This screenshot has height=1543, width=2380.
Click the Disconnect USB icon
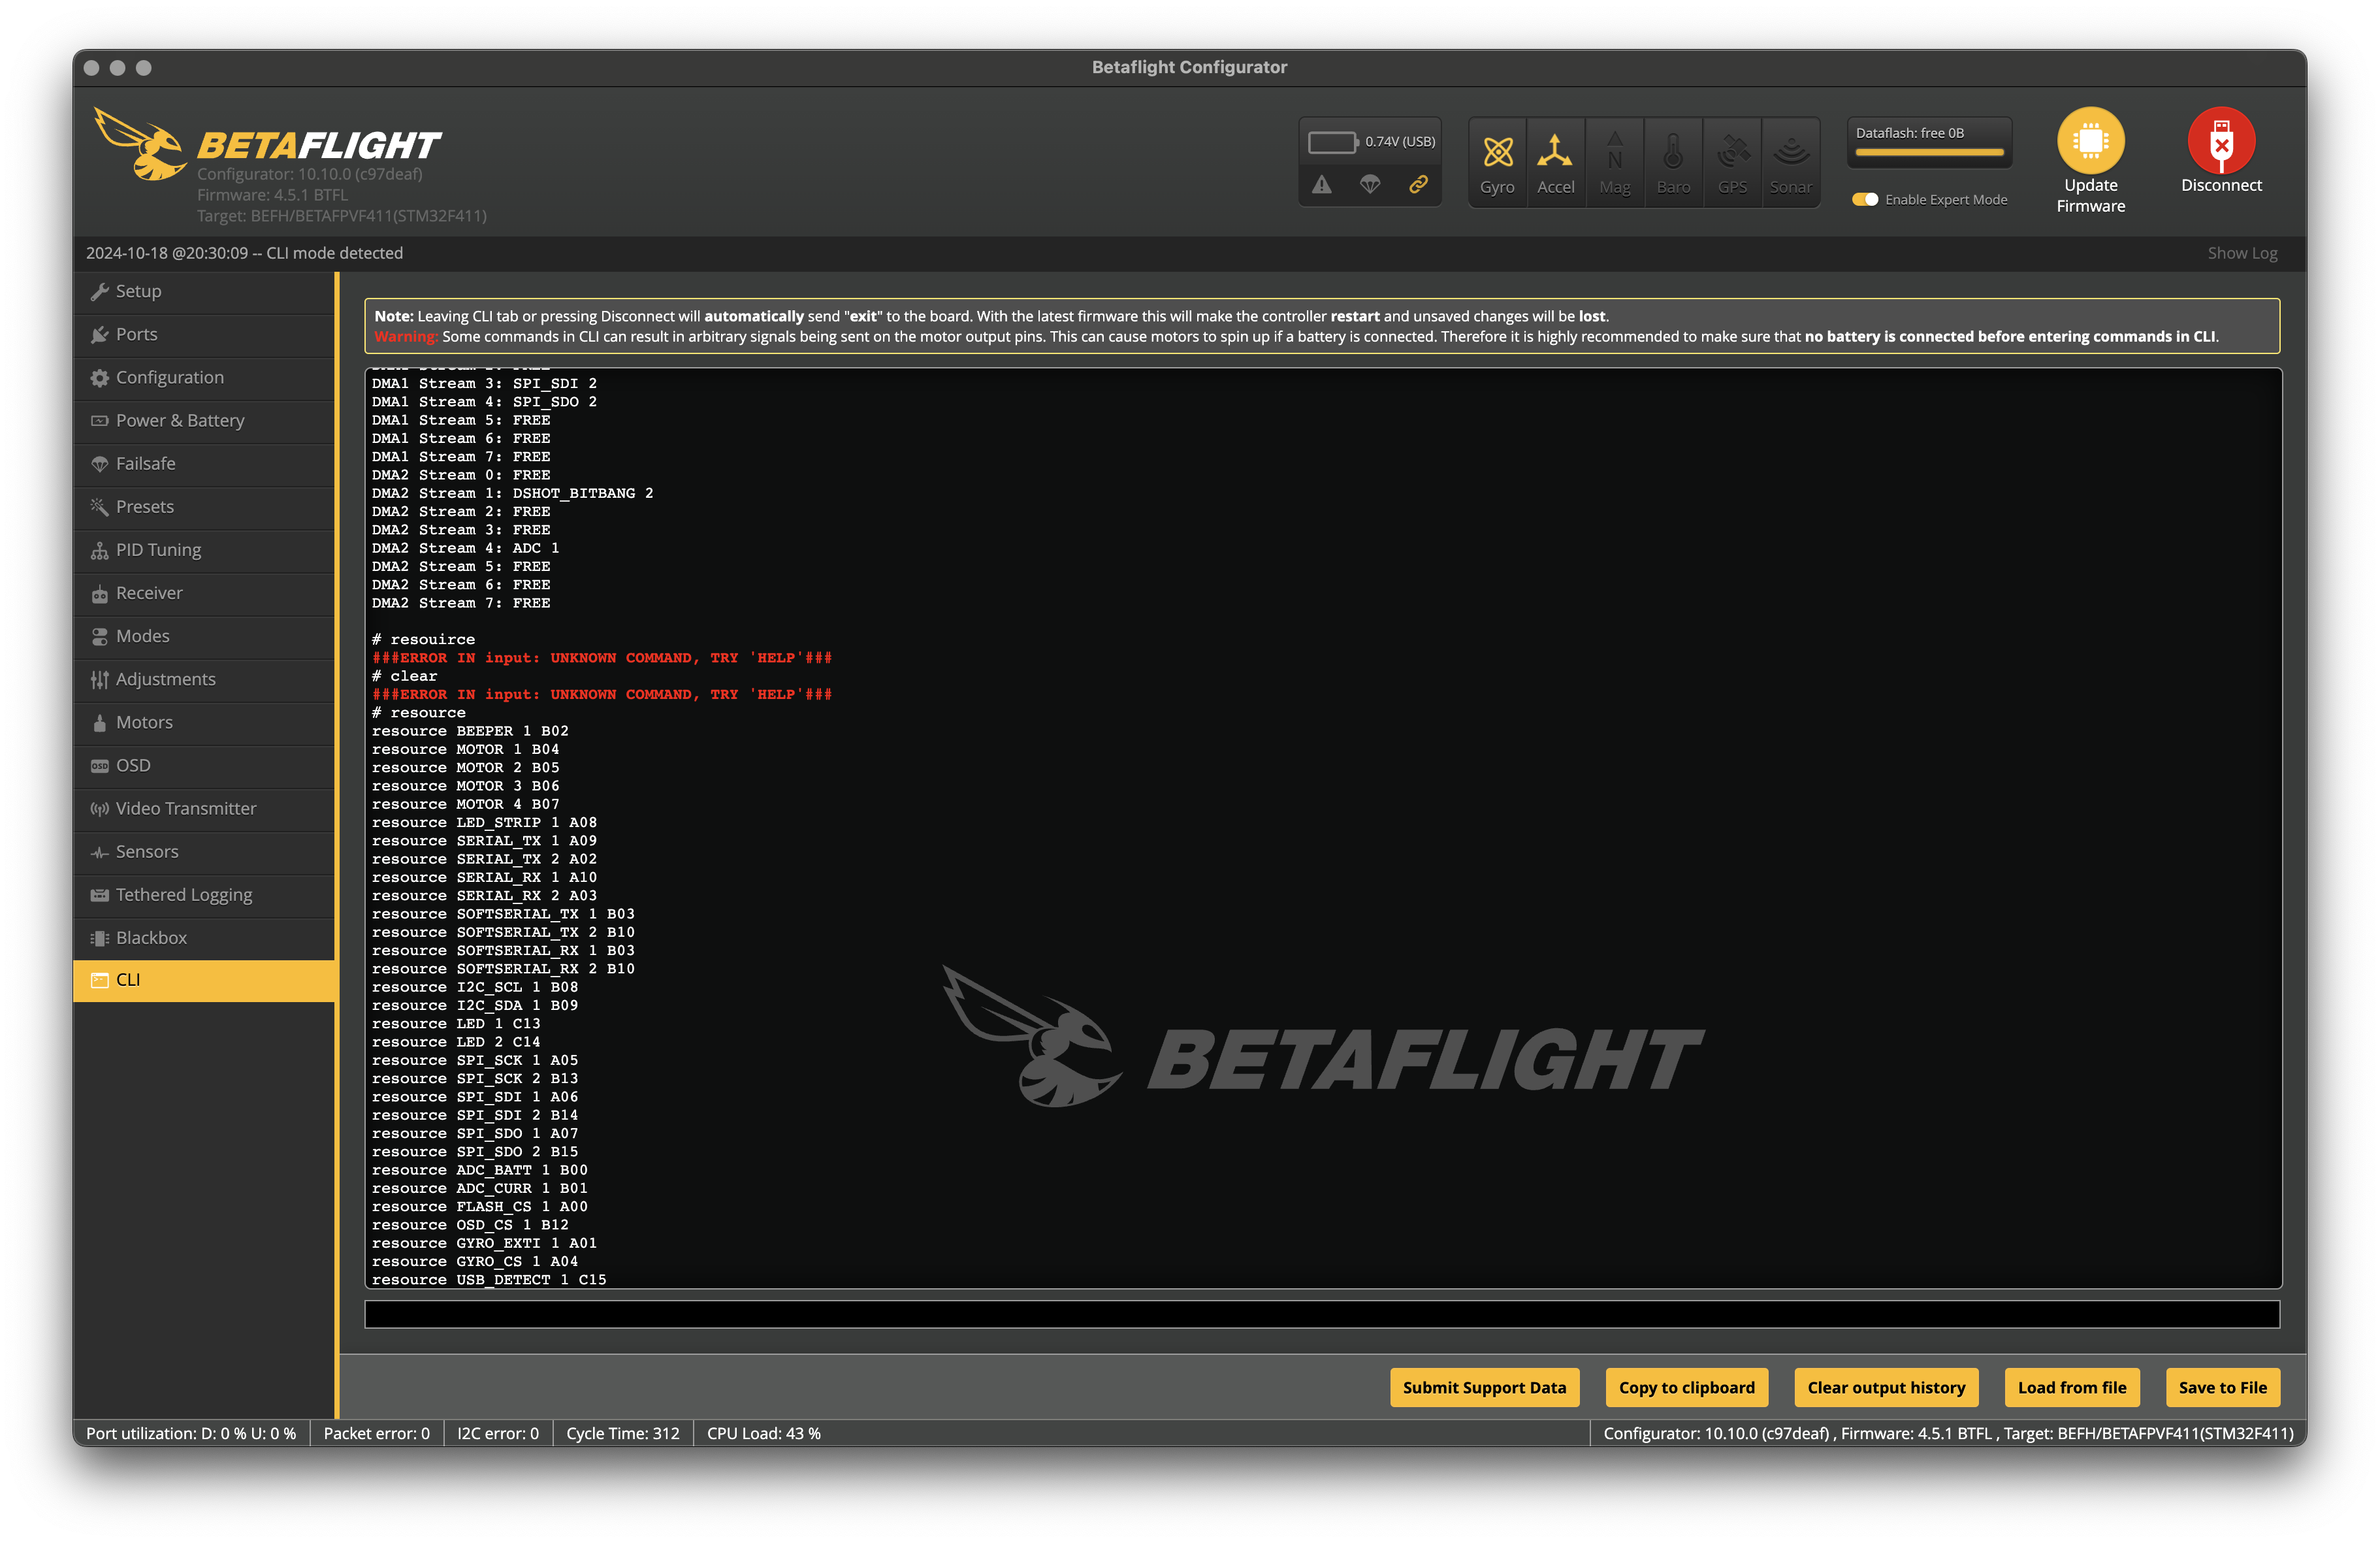click(x=2221, y=141)
